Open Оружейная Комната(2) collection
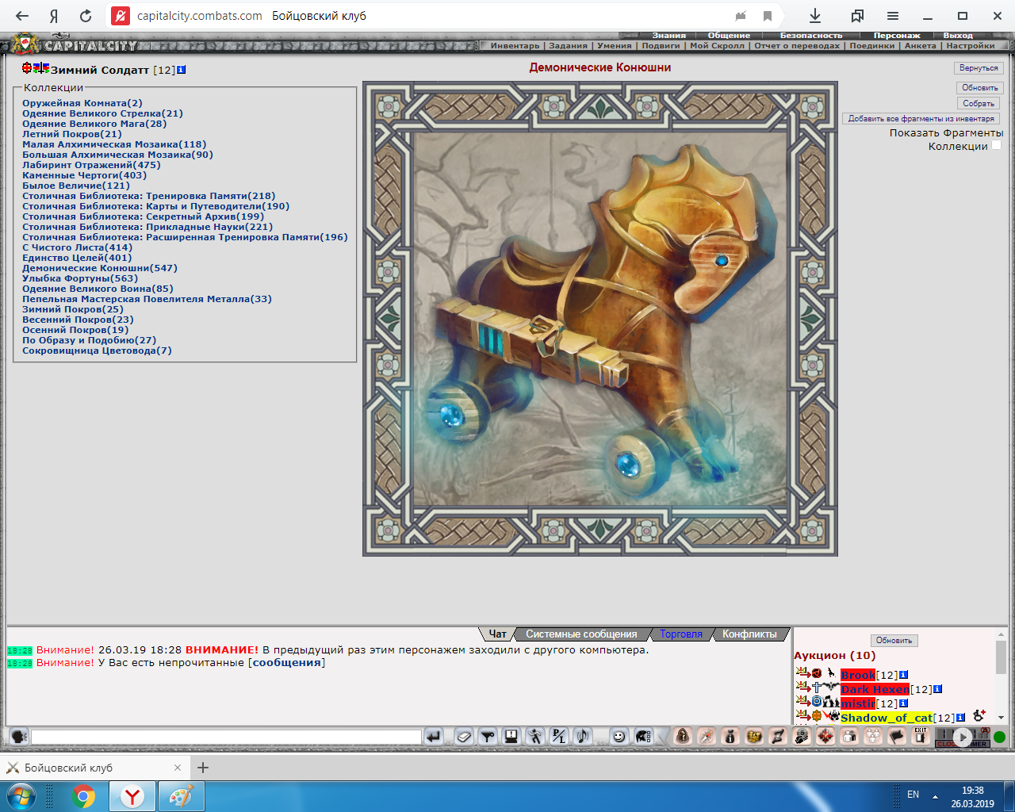 [82, 103]
